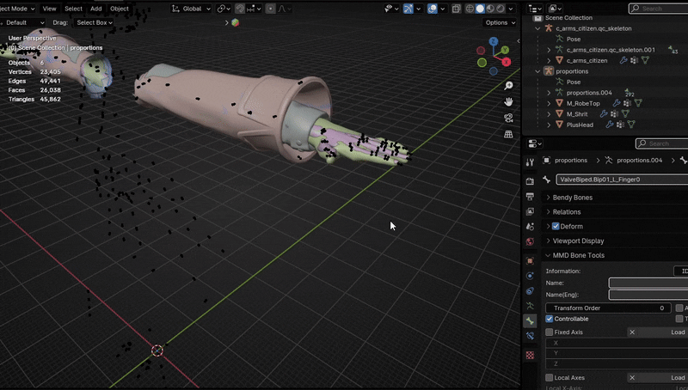This screenshot has height=390, width=688.
Task: Open the texture properties checker icon
Action: [x=530, y=354]
